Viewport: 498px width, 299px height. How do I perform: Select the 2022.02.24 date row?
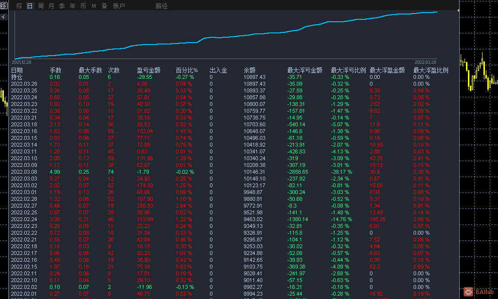(x=24, y=219)
